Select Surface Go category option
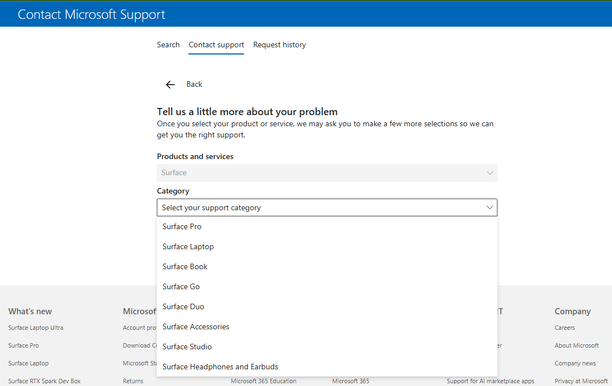The image size is (612, 386). pyautogui.click(x=327, y=287)
